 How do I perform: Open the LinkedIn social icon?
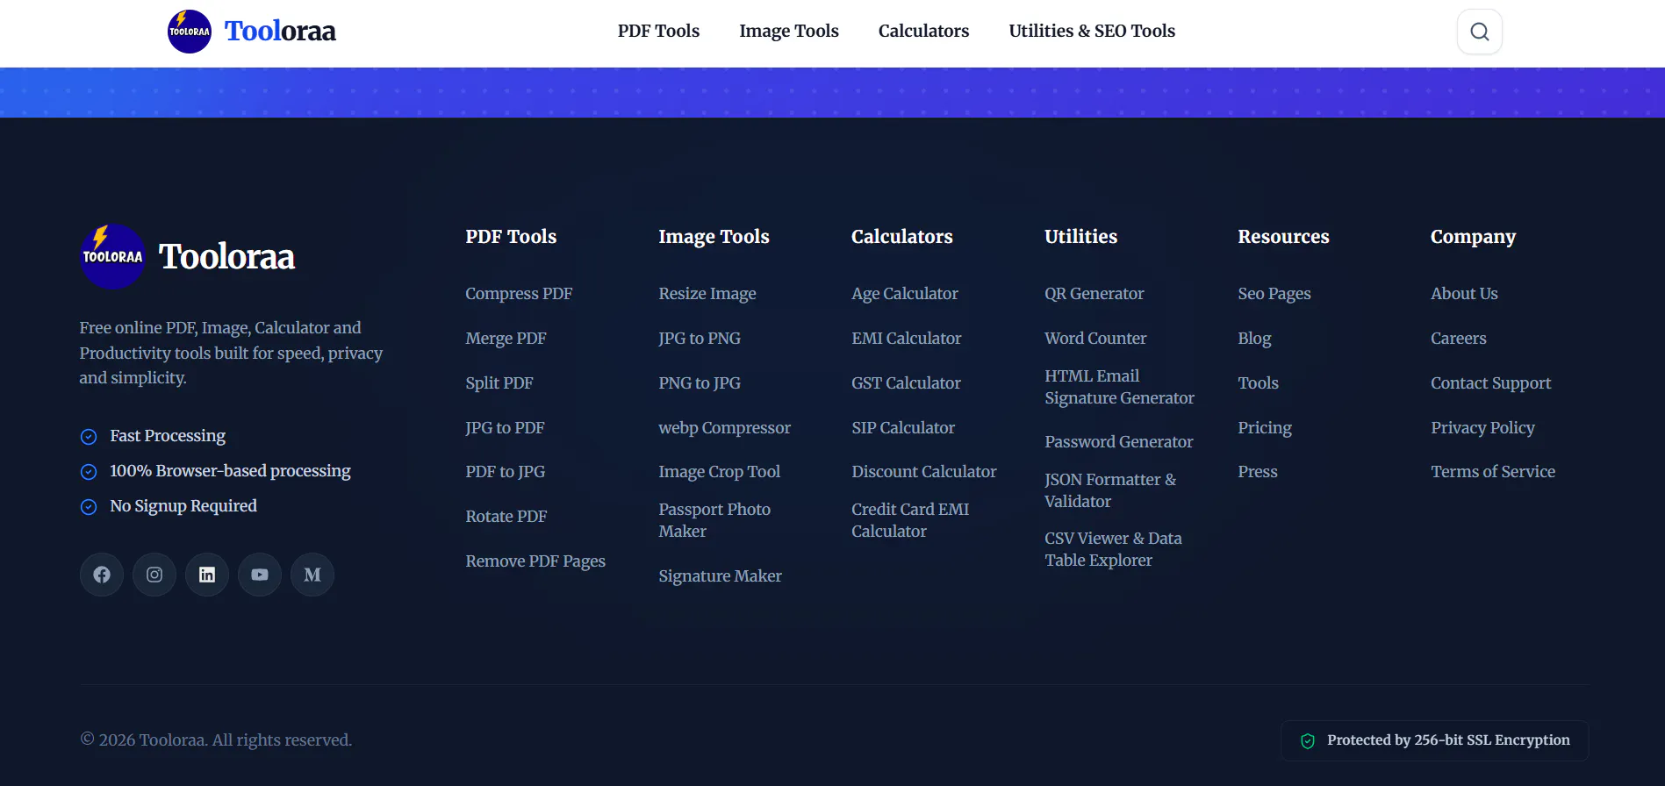[x=207, y=575]
